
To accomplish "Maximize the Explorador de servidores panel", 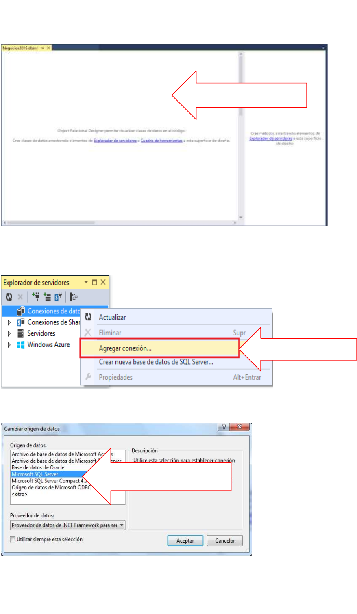I will (x=95, y=282).
